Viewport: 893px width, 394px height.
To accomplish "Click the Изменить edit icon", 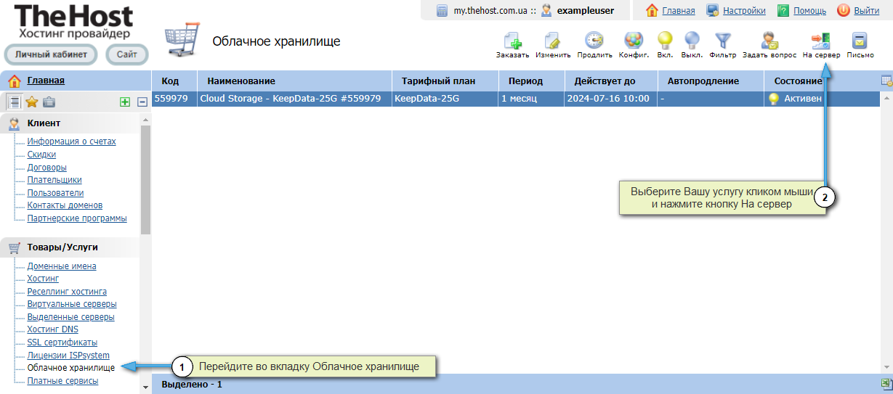I will pyautogui.click(x=553, y=41).
